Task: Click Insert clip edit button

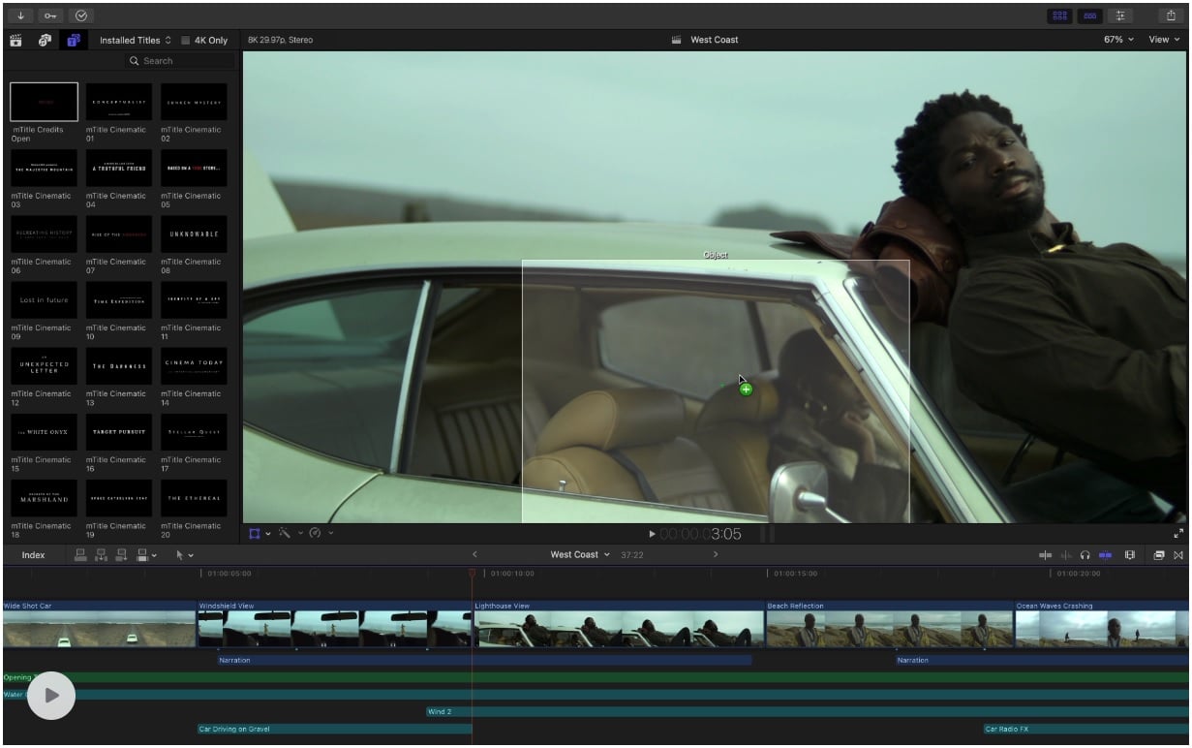Action: point(101,555)
